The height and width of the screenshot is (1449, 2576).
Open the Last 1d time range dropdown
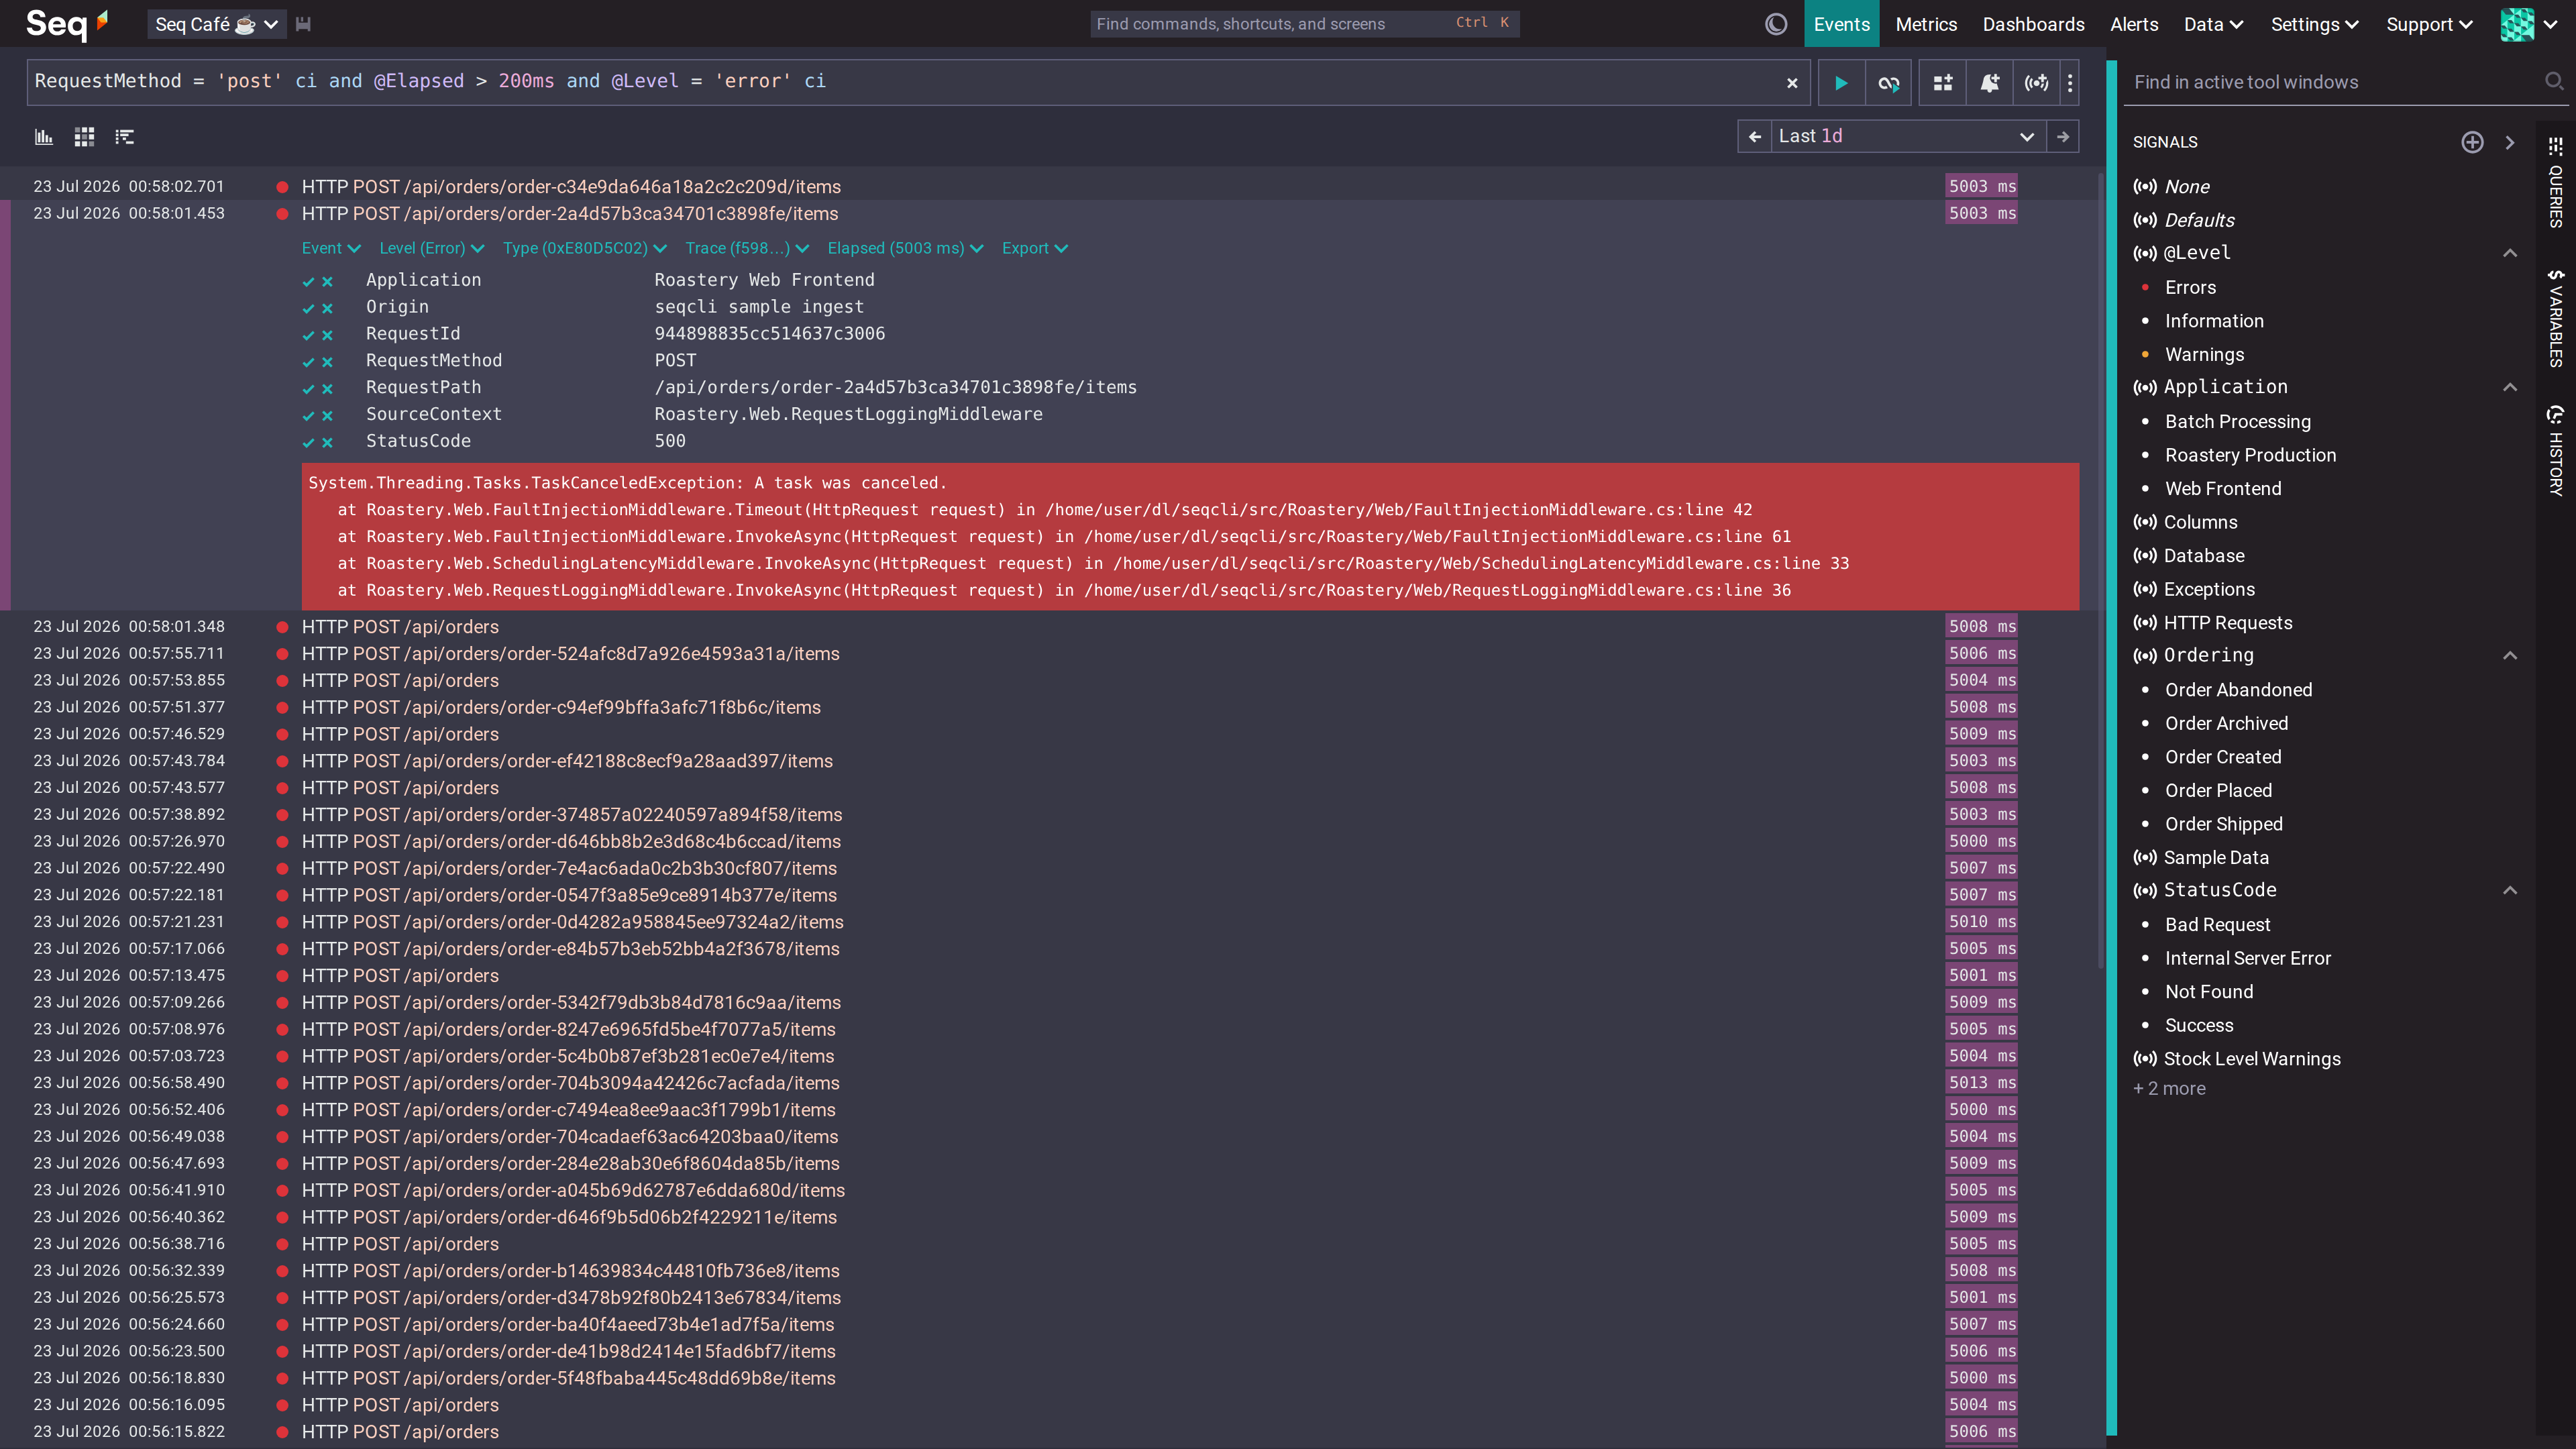tap(1907, 137)
